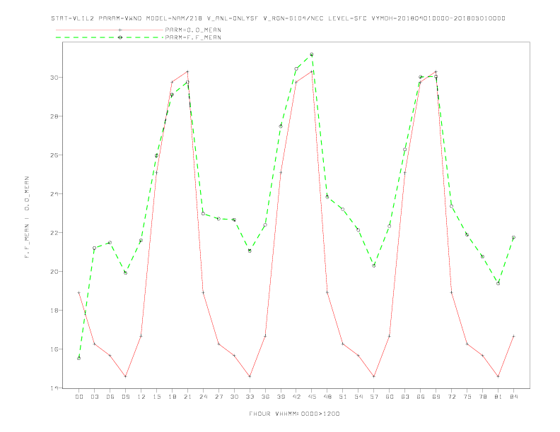Screen dimensions: 560x432
Task: Click x-axis forecast hour label 09
Action: (125, 397)
